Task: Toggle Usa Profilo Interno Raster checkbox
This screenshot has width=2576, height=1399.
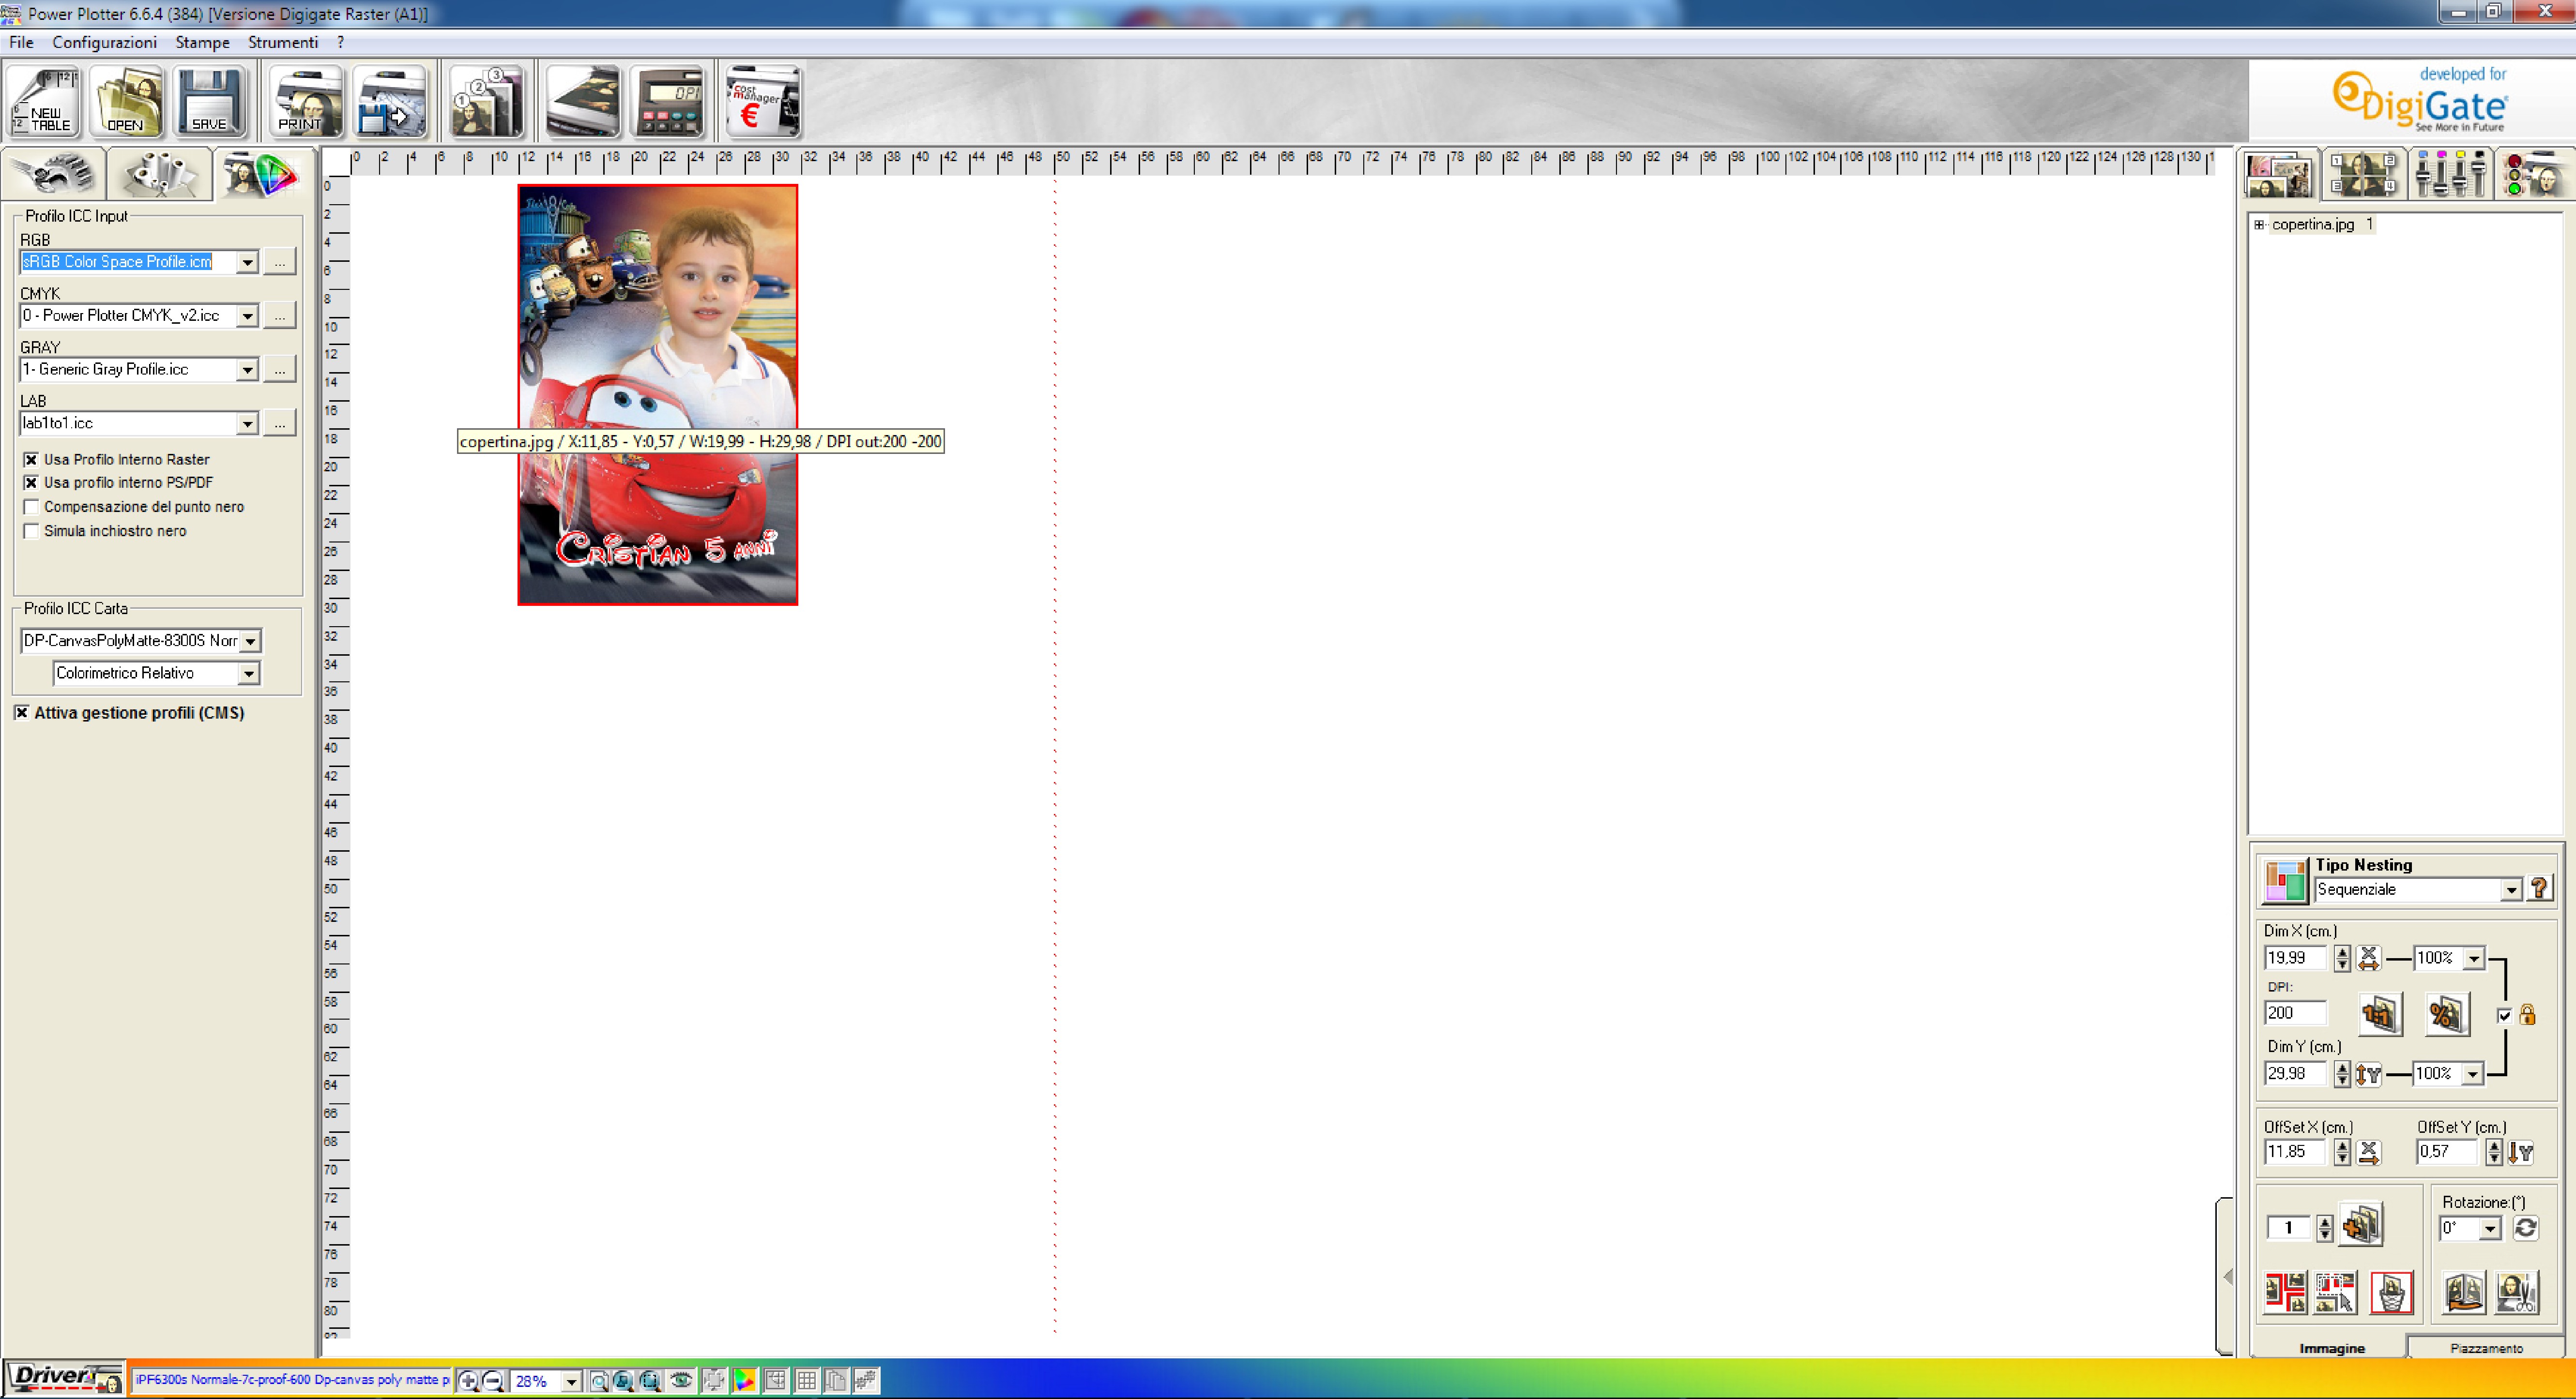Action: click(31, 460)
